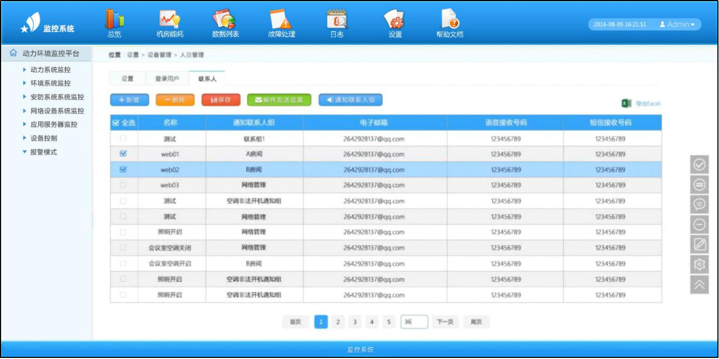Select the pencil edit icon on the right sidebar
This screenshot has height=359, width=719.
pyautogui.click(x=699, y=243)
